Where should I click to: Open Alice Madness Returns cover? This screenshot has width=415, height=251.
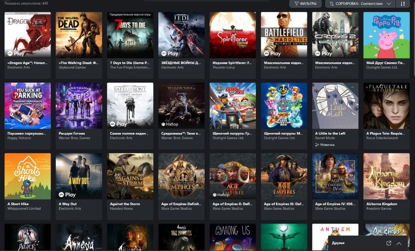click(27, 237)
